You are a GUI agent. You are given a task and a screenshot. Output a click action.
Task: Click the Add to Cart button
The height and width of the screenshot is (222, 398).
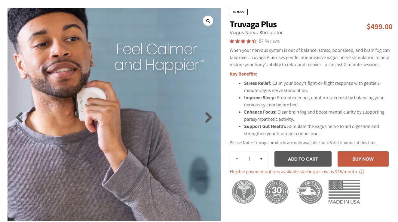303,159
